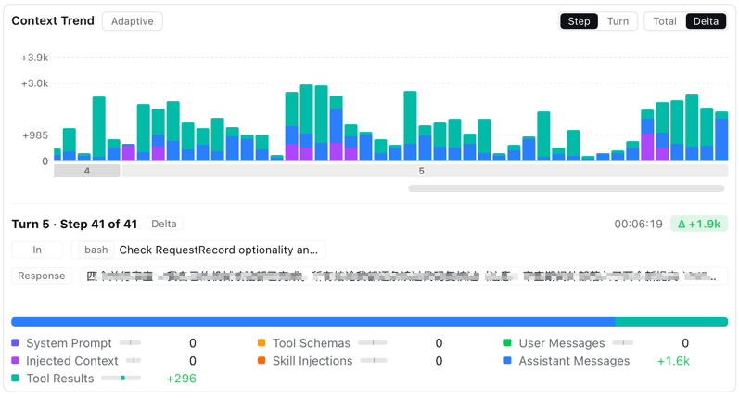Click the Tool Results teal swatch
This screenshot has height=398, width=739.
15,378
